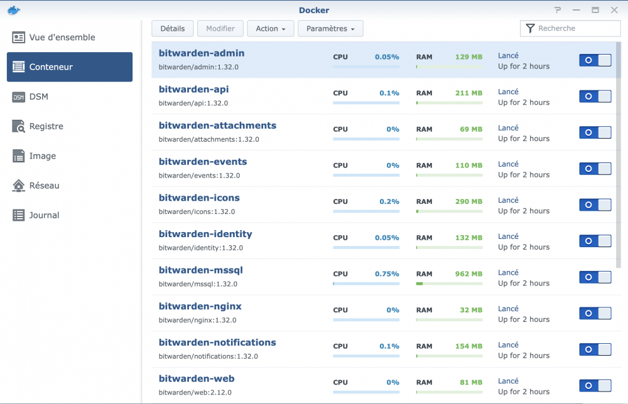Click the Registre search icon
The width and height of the screenshot is (628, 404).
19,126
